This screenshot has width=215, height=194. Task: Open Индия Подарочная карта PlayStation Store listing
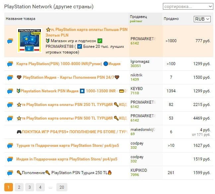tap(67, 159)
